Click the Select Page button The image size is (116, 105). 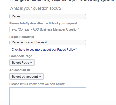22,63
